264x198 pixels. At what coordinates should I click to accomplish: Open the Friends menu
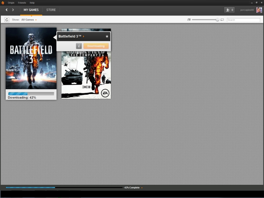click(22, 3)
